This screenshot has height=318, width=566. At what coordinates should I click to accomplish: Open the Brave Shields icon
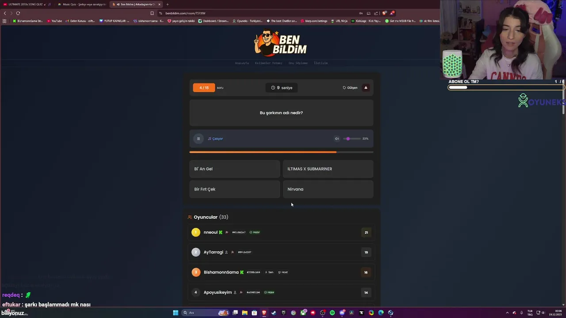(x=384, y=13)
